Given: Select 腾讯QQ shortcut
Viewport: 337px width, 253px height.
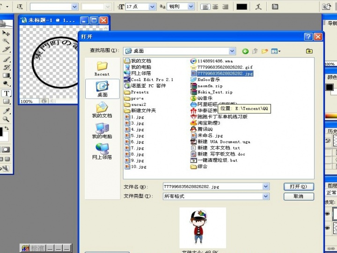Looking at the screenshot, I should (x=202, y=129).
